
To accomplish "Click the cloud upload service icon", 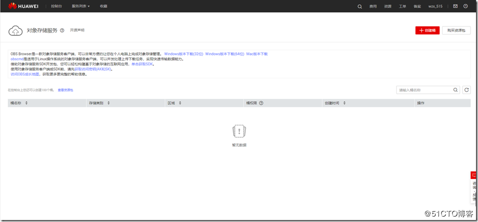I will (15, 30).
